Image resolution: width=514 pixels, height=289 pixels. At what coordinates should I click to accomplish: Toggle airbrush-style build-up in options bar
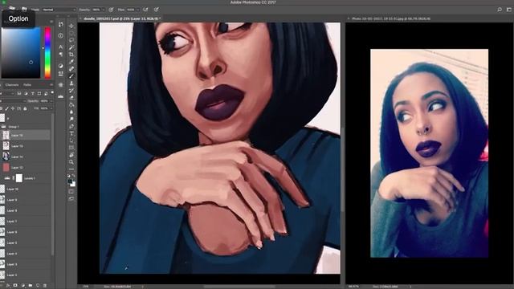point(145,10)
